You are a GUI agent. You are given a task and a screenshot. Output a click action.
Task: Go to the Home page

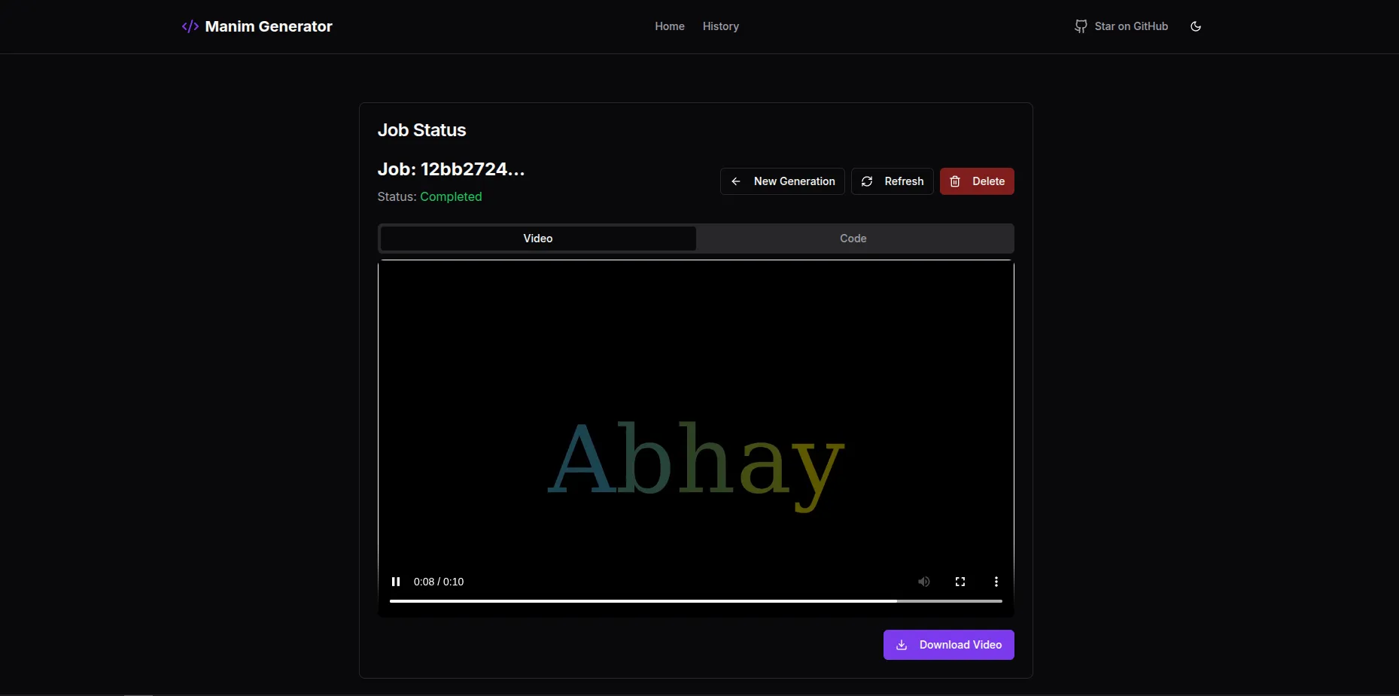pos(670,26)
